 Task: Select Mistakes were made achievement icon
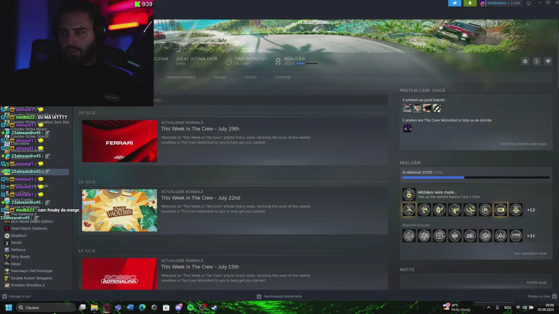(x=409, y=195)
